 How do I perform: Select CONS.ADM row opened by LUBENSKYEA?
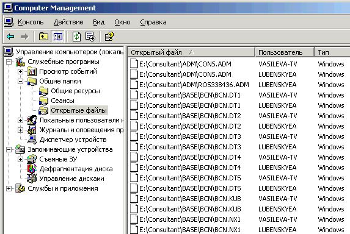click(239, 74)
